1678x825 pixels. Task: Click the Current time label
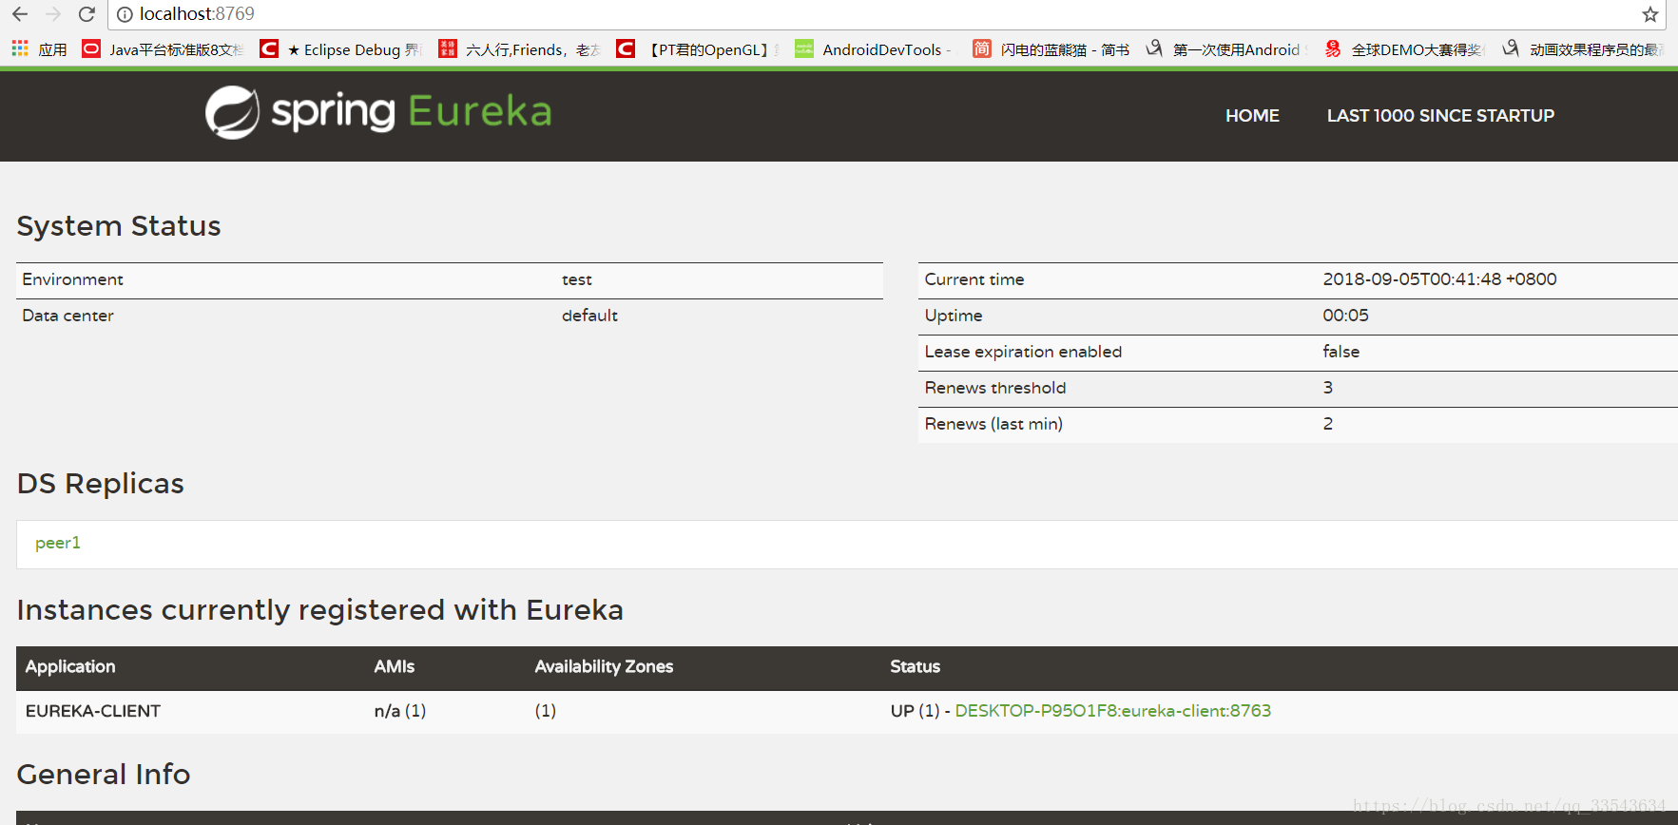tap(974, 279)
